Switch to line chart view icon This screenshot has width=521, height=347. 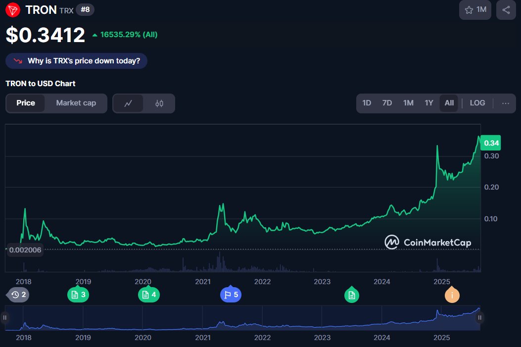(x=128, y=103)
